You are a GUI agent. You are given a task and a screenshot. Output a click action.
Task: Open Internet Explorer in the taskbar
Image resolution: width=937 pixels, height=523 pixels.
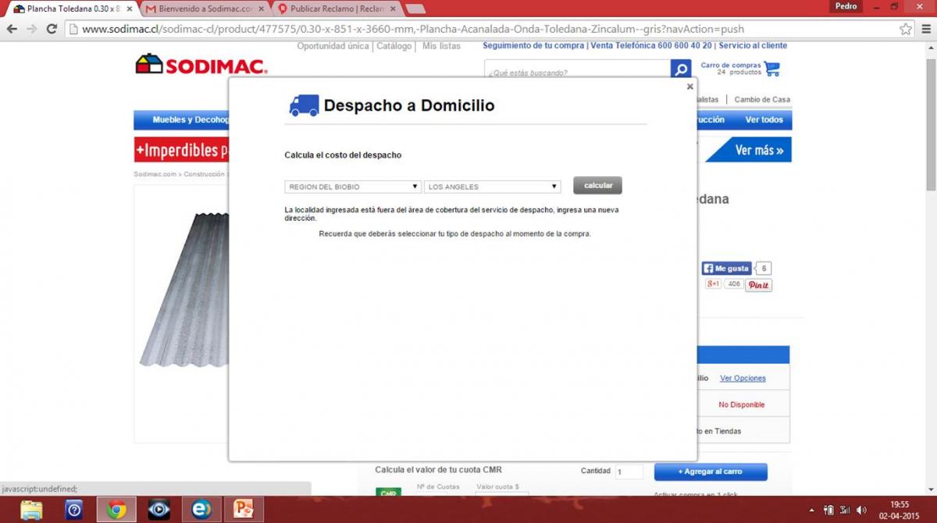(201, 510)
